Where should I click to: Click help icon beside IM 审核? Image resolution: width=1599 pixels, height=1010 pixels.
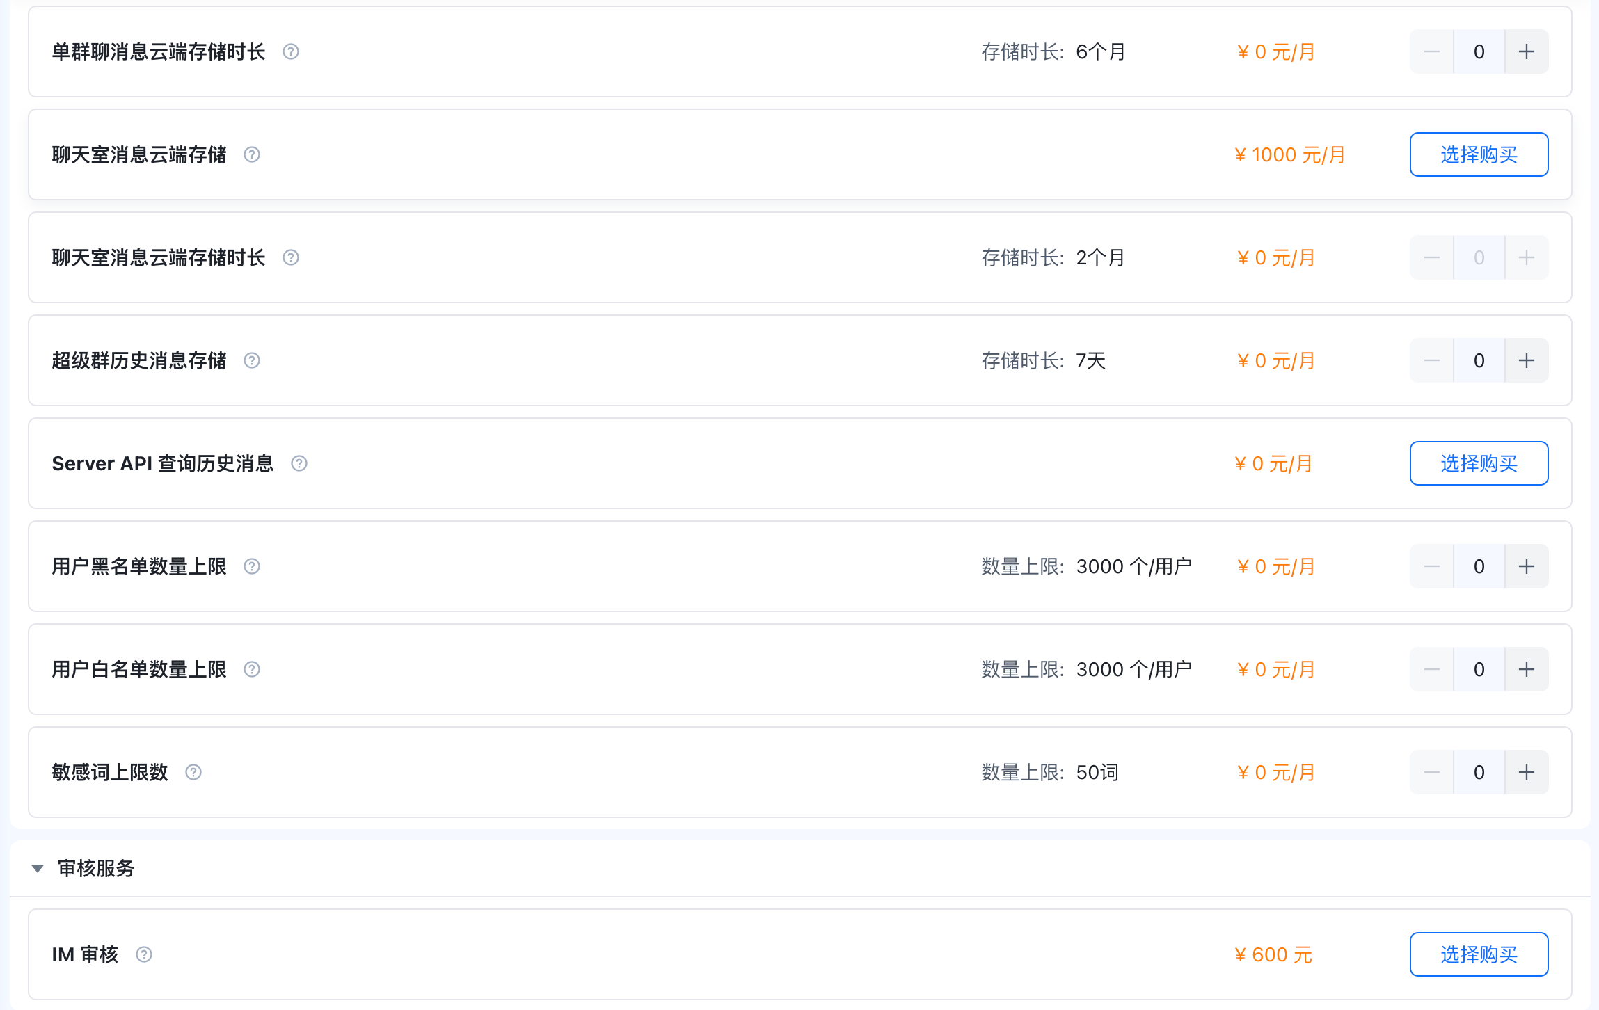(144, 954)
